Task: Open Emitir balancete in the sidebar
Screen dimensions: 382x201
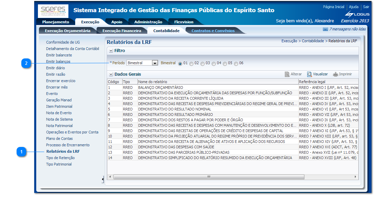Action: pyautogui.click(x=59, y=55)
